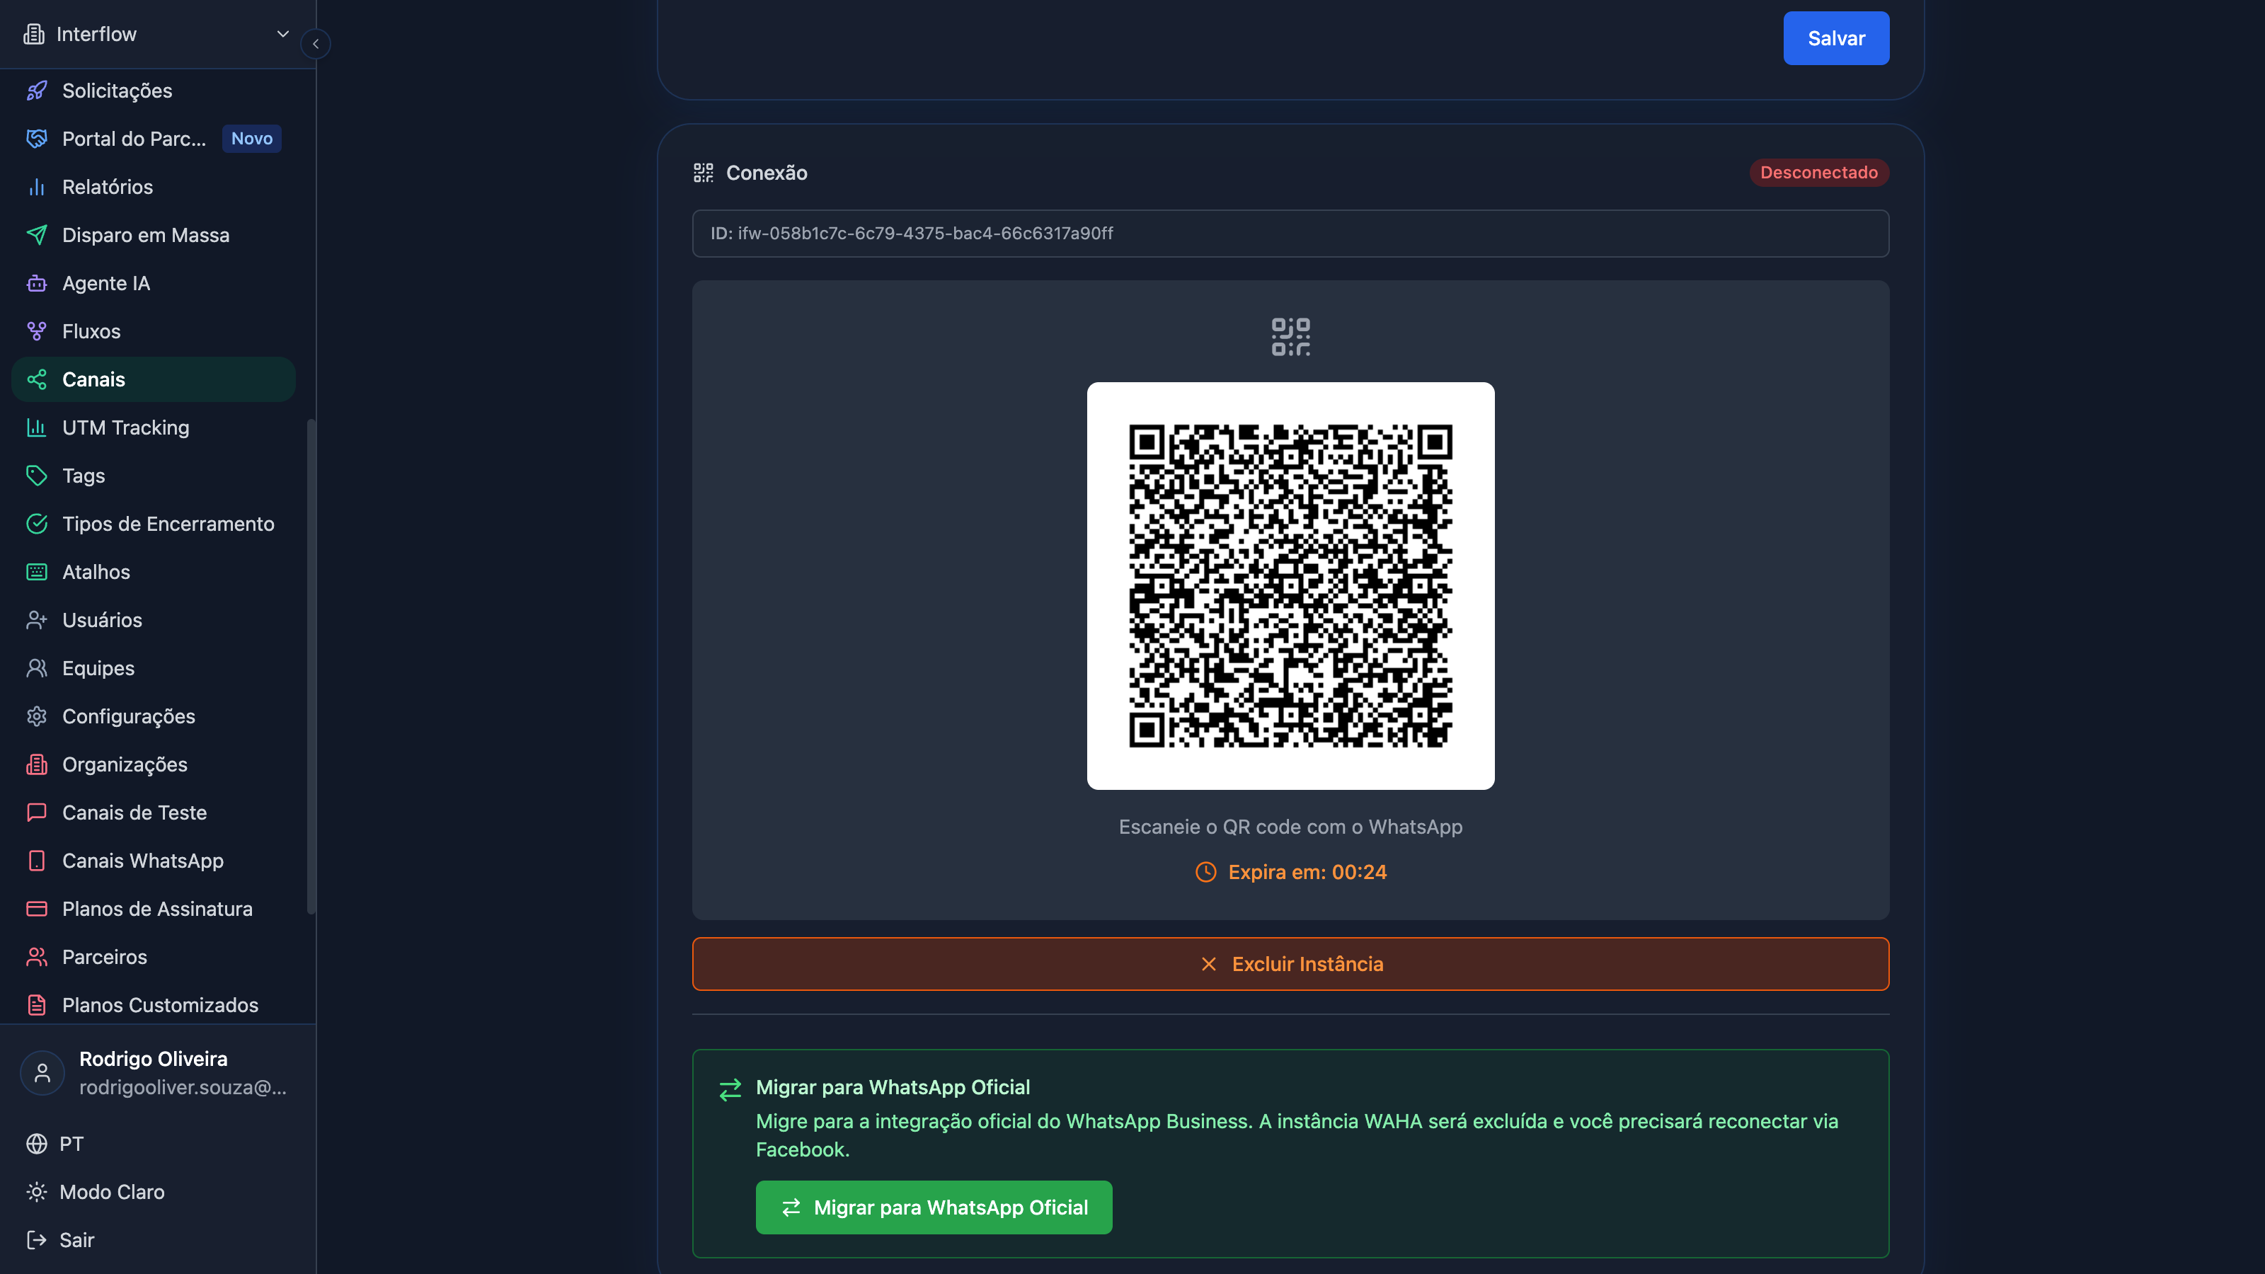This screenshot has height=1274, width=2265.
Task: Click the Canais de Teste chat icon
Action: (x=36, y=813)
